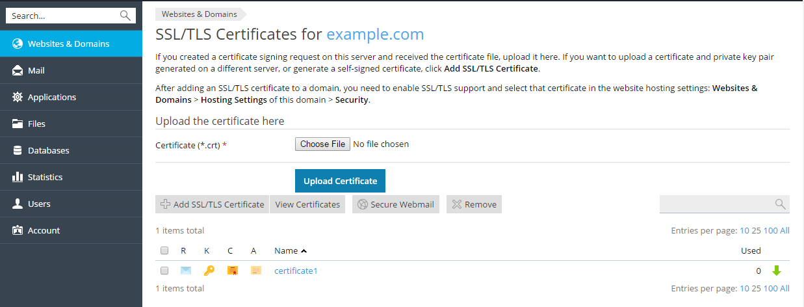Open the certificate1 link

(x=296, y=271)
